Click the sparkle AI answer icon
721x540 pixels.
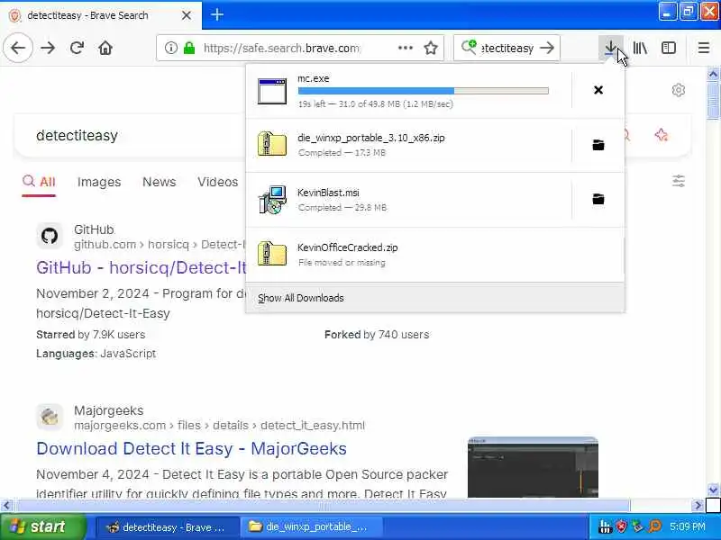click(662, 135)
